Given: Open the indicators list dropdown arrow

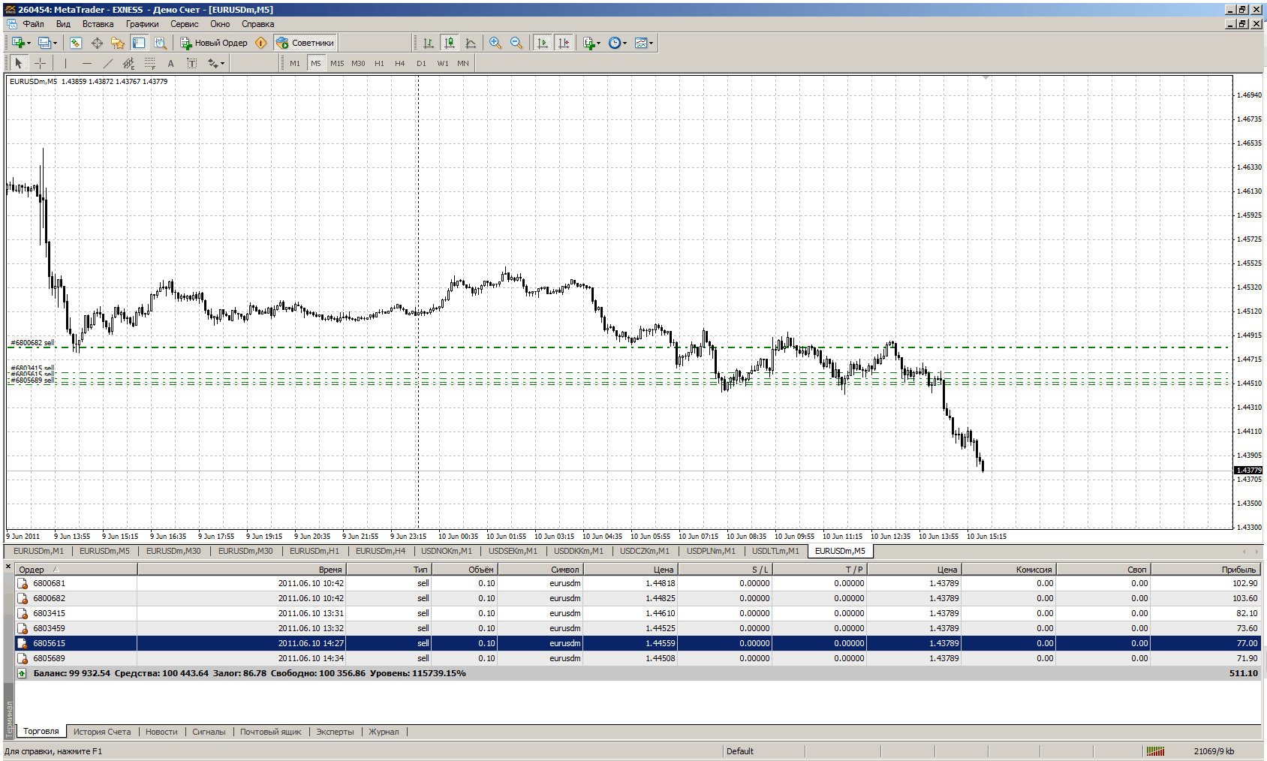Looking at the screenshot, I should [599, 43].
